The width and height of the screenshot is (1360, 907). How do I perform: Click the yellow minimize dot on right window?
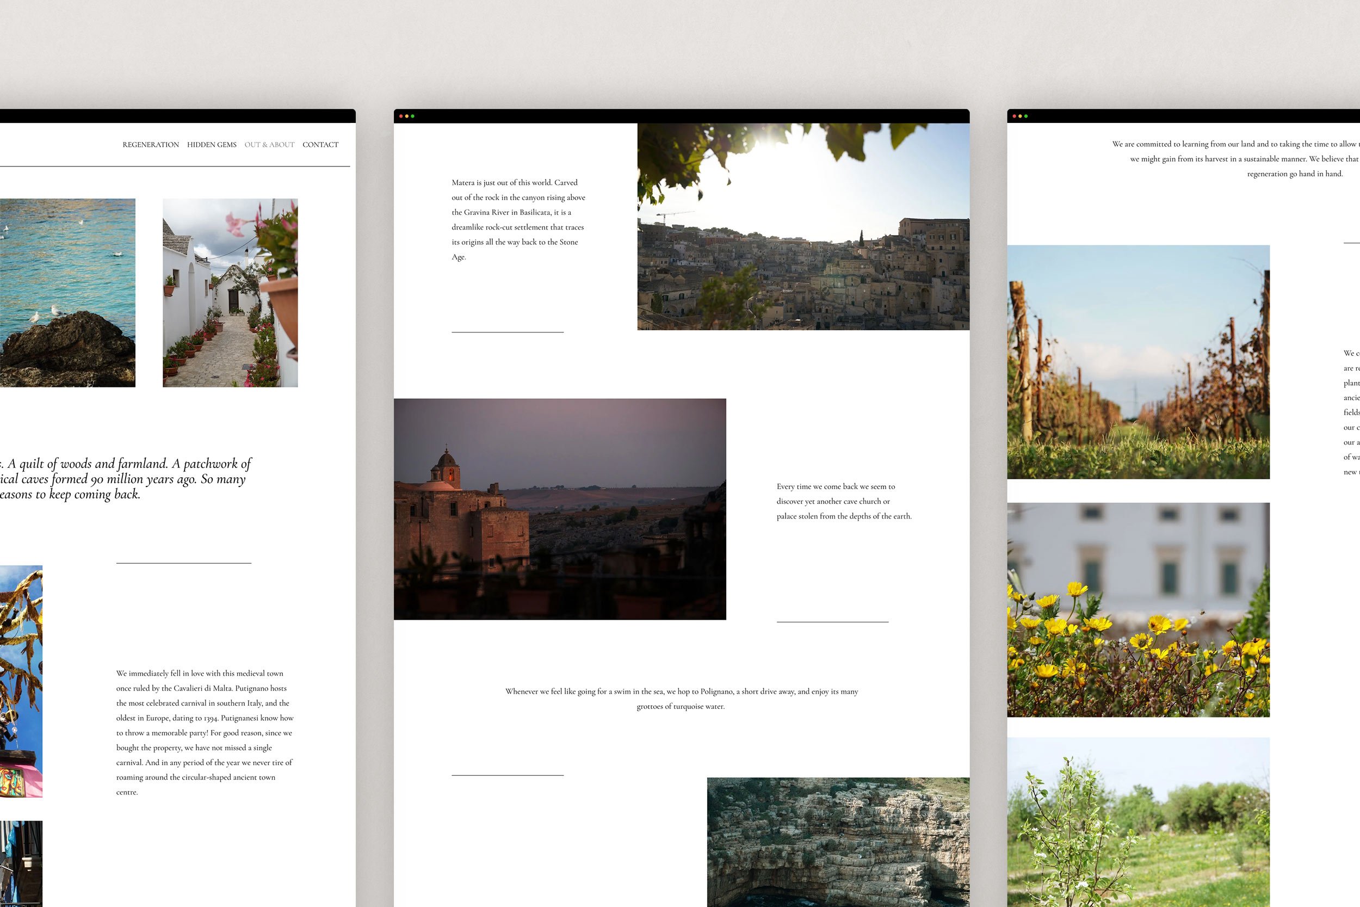point(1020,116)
